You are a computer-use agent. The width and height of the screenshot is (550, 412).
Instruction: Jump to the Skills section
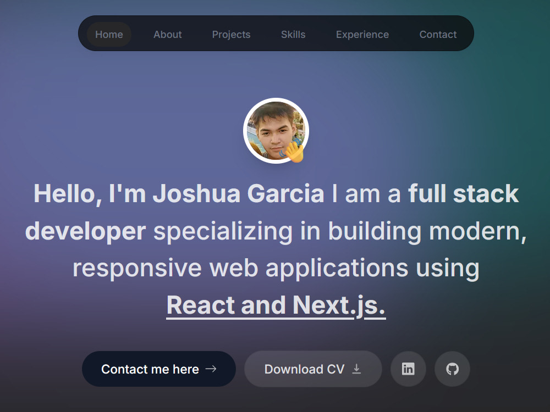point(293,34)
